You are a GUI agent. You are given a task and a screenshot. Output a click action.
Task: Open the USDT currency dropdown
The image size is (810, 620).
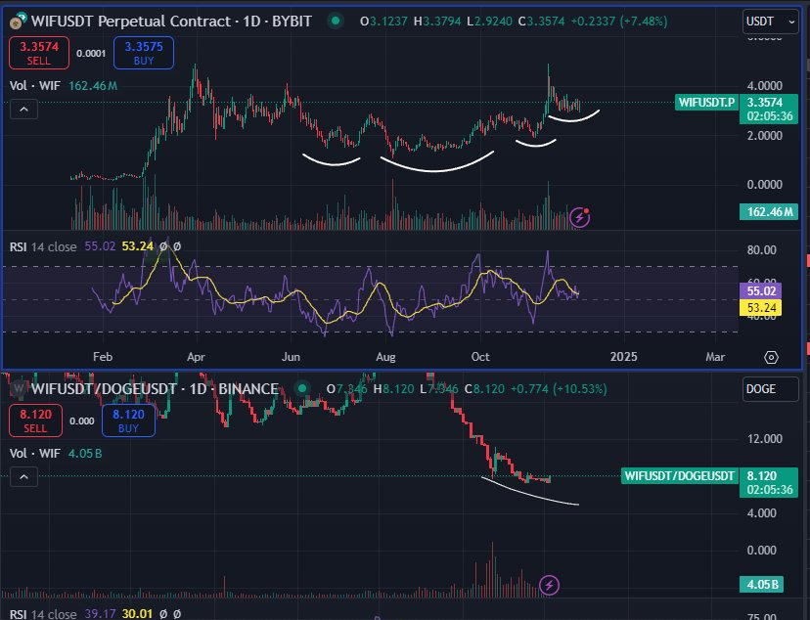[771, 20]
